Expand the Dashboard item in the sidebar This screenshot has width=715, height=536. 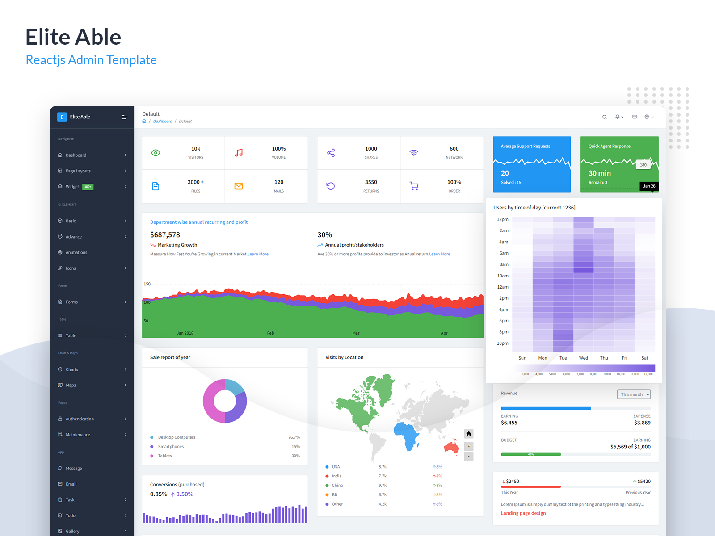coord(76,155)
